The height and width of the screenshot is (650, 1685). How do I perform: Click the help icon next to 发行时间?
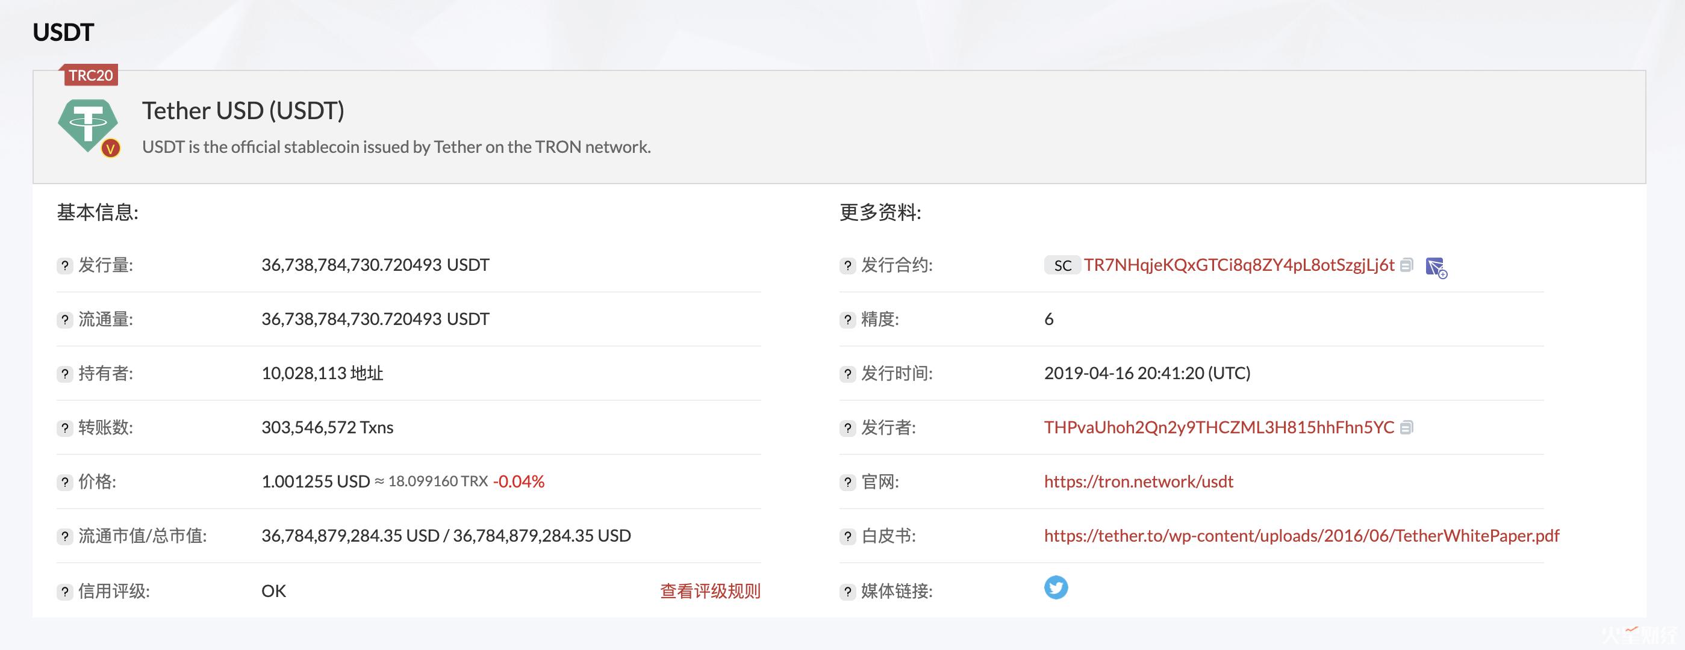pyautogui.click(x=849, y=373)
